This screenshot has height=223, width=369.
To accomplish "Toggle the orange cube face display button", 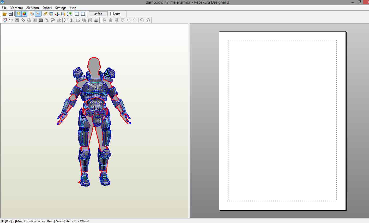I will click(x=32, y=14).
